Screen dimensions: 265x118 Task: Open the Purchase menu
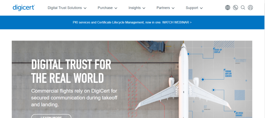click(x=107, y=8)
